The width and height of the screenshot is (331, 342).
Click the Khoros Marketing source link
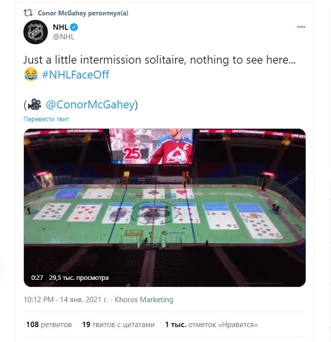pyautogui.click(x=144, y=300)
